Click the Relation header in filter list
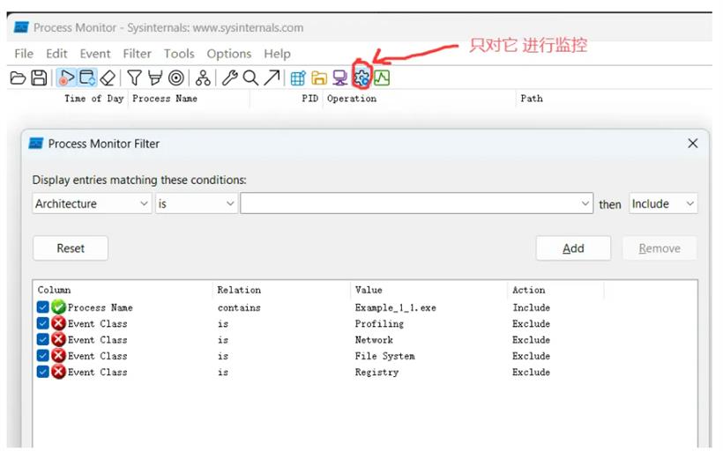The width and height of the screenshot is (723, 451). [x=239, y=290]
